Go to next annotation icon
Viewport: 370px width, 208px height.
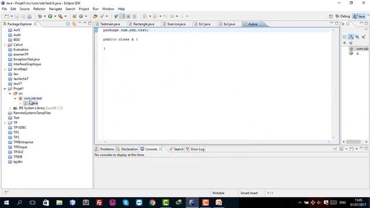[x=145, y=16]
